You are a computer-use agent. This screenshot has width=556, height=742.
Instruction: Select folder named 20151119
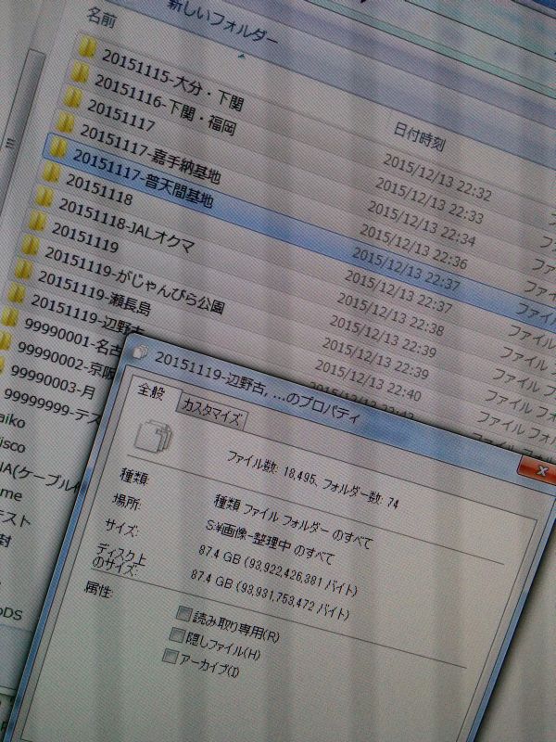click(84, 238)
